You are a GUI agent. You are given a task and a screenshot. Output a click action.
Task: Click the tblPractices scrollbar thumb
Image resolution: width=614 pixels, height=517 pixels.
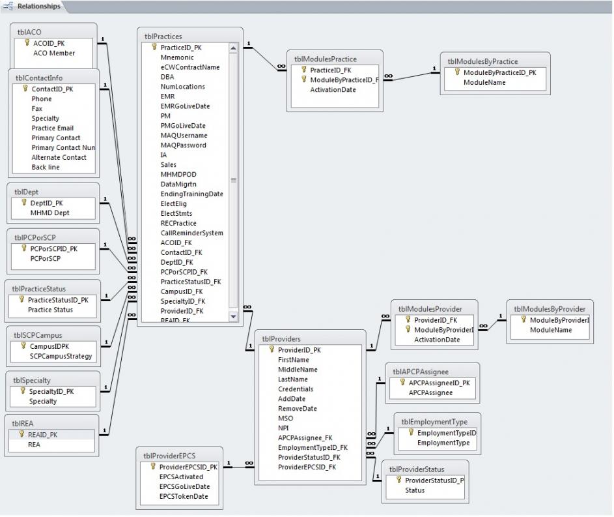point(233,181)
